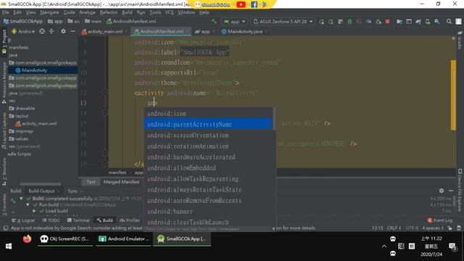Click the project panel horizontal scrollbar
The height and width of the screenshot is (261, 464).
coord(41,184)
